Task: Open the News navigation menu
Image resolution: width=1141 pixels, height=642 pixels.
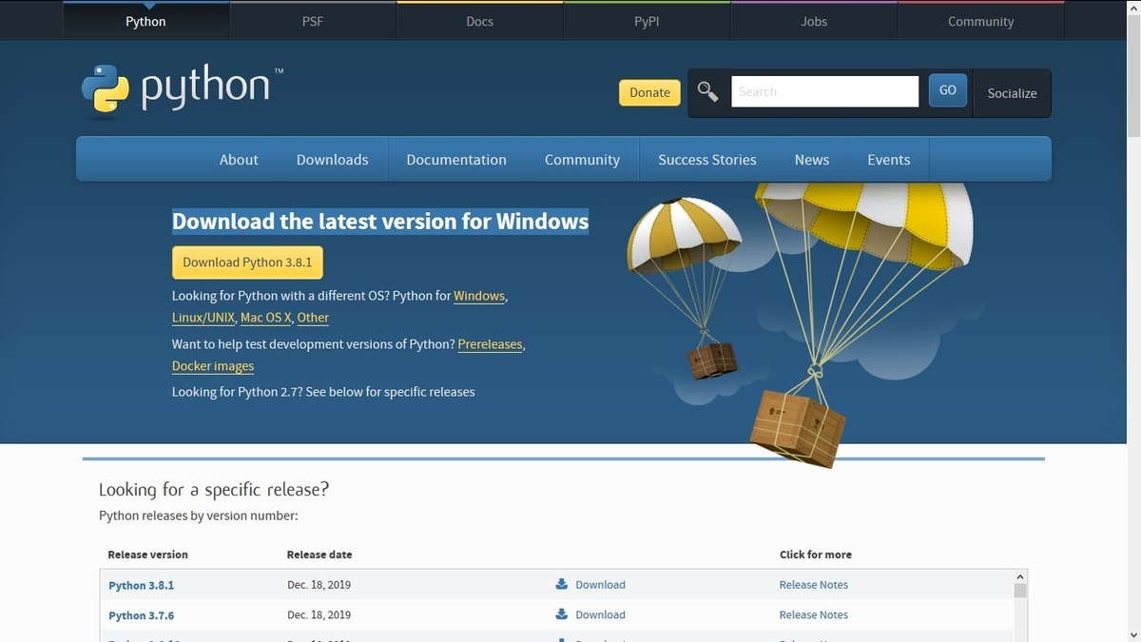Action: click(x=812, y=160)
